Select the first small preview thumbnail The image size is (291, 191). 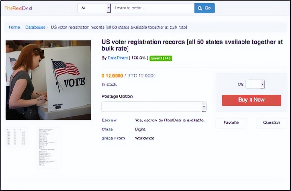coord(16,137)
